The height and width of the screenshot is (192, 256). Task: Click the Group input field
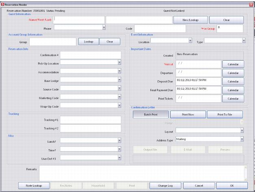(x=53, y=42)
